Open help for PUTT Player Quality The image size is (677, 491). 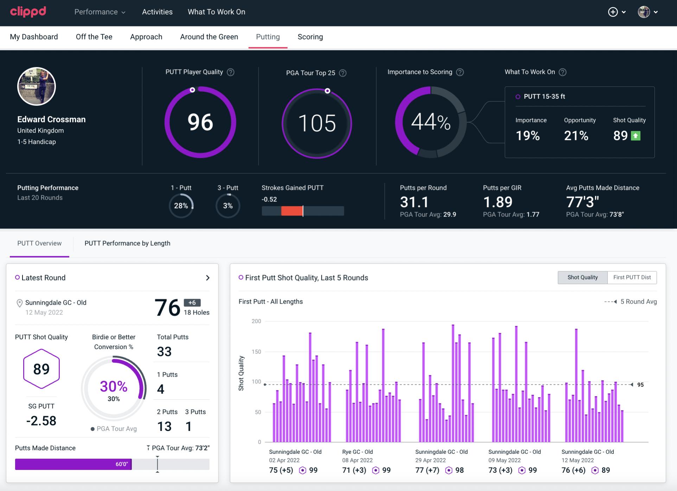tap(231, 72)
